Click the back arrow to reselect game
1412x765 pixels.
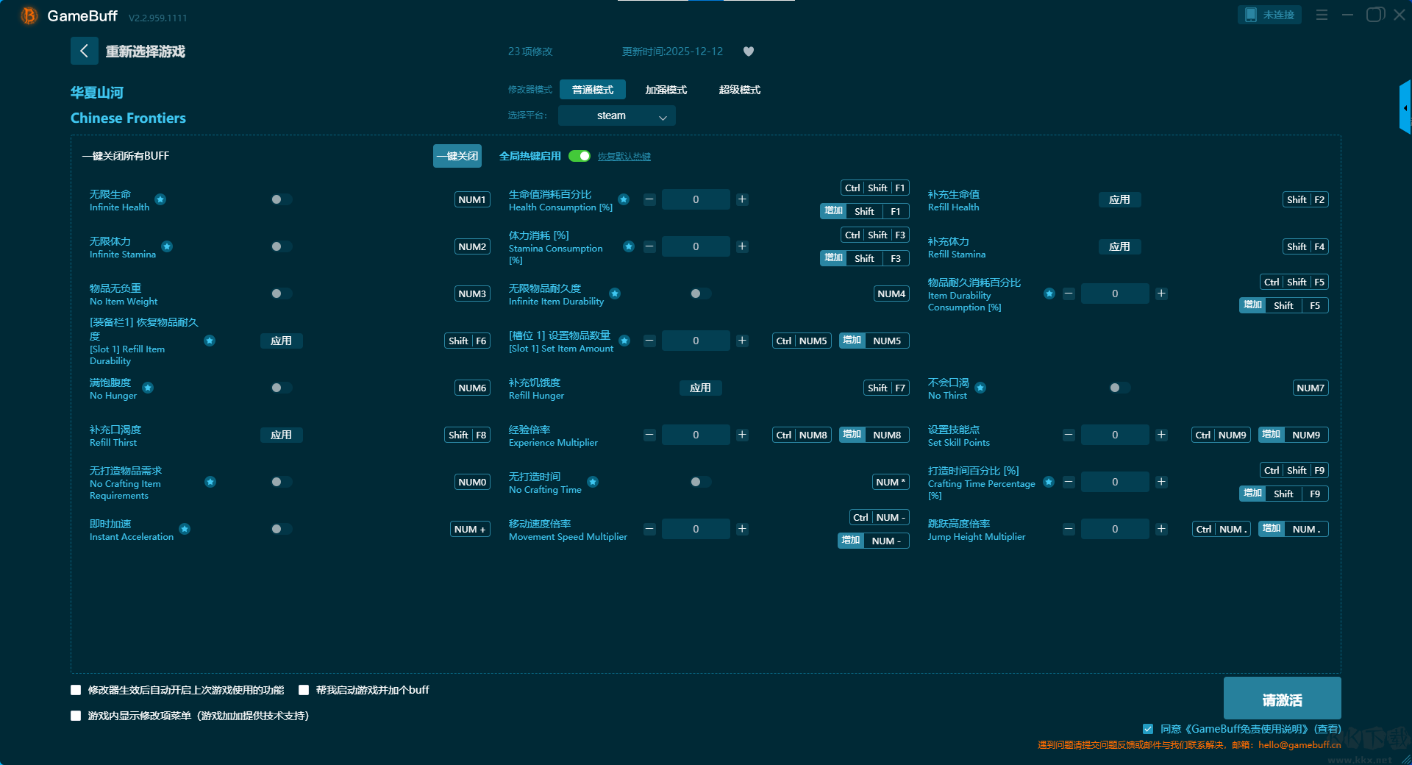click(84, 51)
